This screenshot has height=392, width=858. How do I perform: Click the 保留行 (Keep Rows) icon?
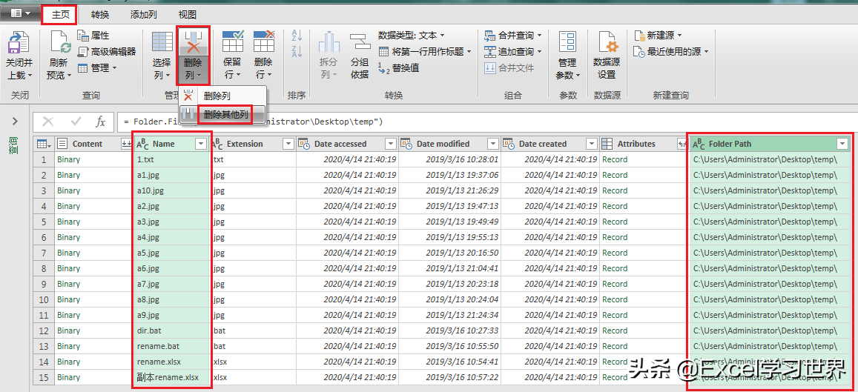click(233, 41)
